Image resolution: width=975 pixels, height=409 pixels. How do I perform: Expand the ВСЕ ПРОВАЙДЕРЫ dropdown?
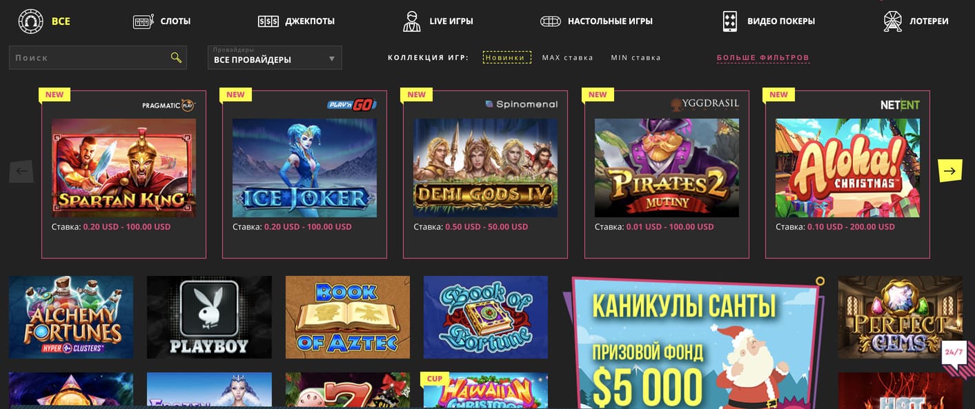tap(275, 57)
